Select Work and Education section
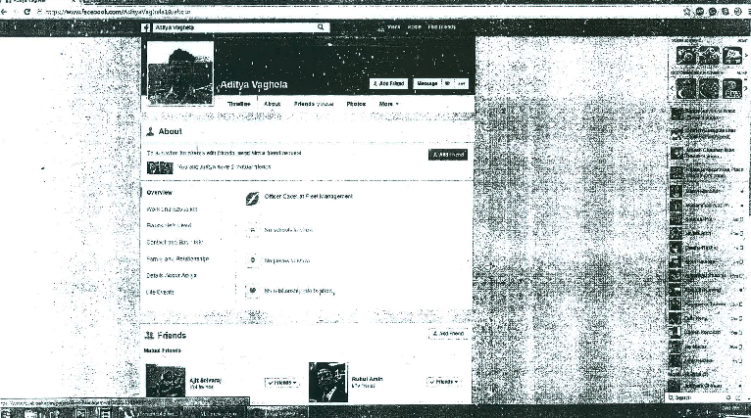Screen dimensions: 751x418 click(172, 209)
